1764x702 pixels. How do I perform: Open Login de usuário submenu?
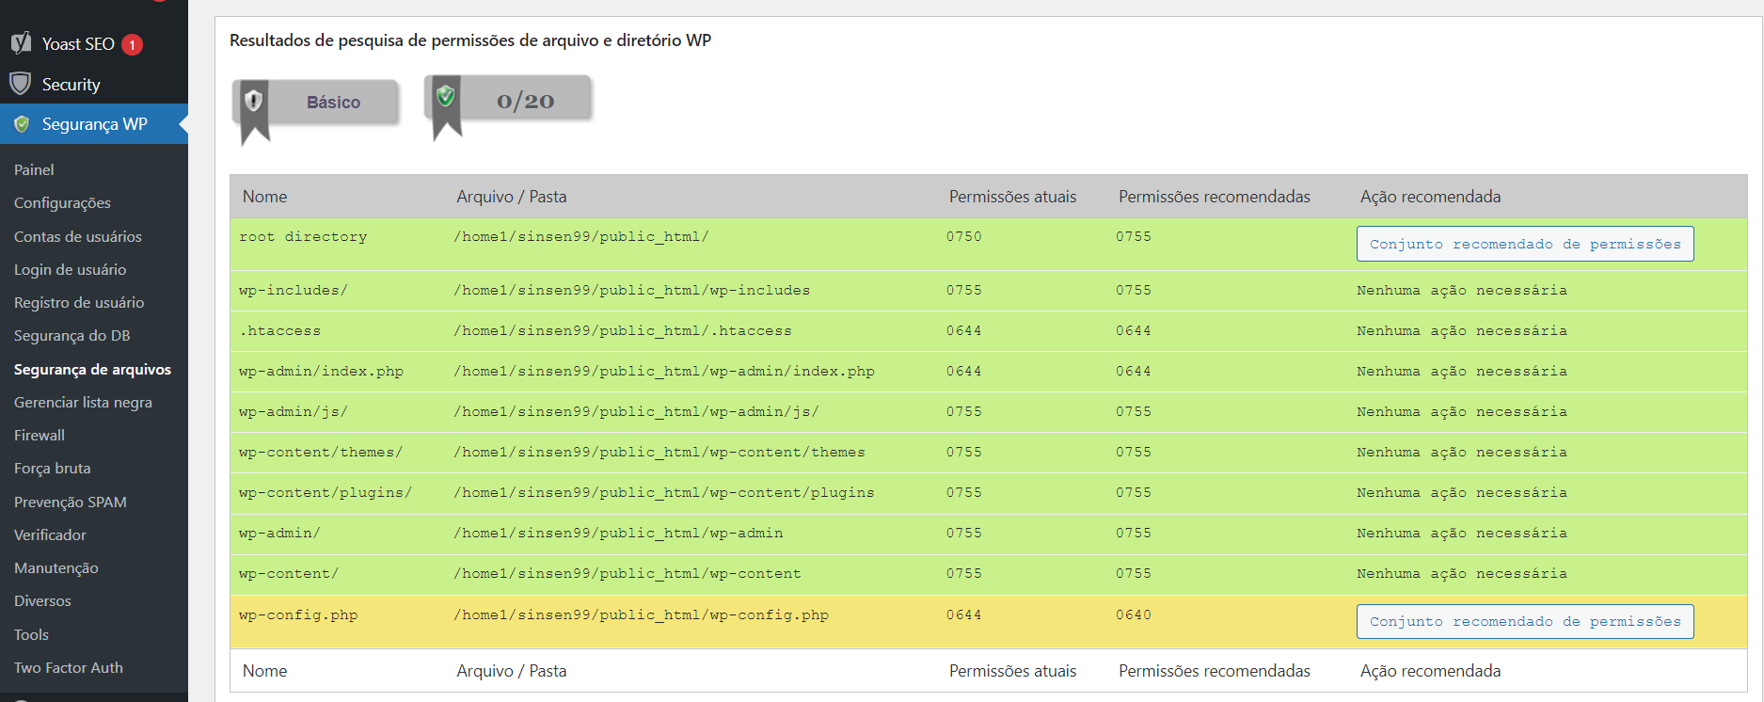tap(70, 269)
